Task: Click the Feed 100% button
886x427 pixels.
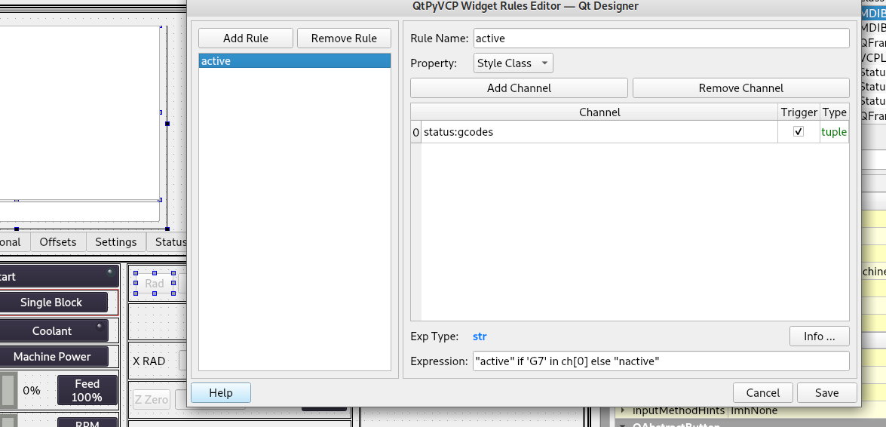Action: 87,390
